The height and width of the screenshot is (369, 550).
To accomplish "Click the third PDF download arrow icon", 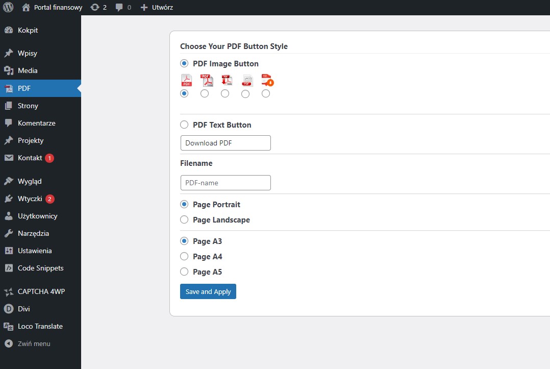I will (x=227, y=80).
